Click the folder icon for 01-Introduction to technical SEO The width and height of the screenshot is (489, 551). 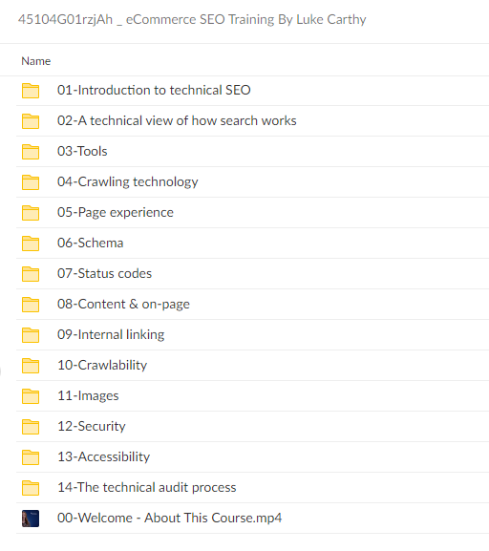(31, 91)
